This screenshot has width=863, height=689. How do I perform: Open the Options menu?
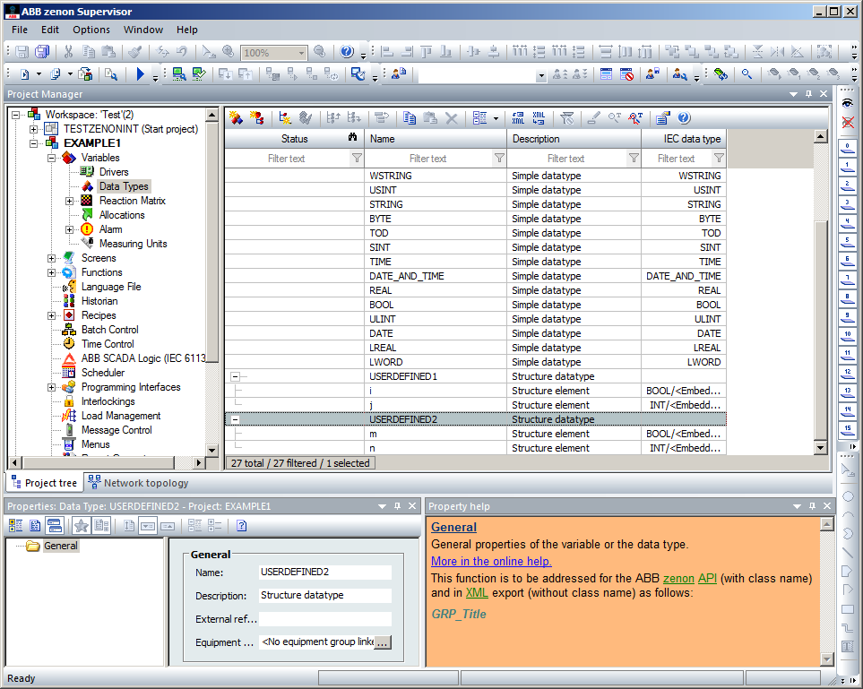(x=91, y=30)
